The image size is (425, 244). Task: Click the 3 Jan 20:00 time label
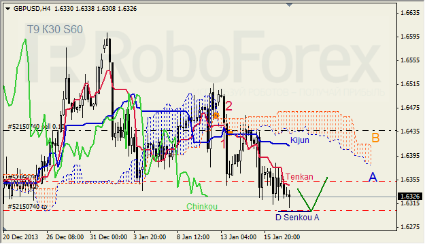(150, 237)
